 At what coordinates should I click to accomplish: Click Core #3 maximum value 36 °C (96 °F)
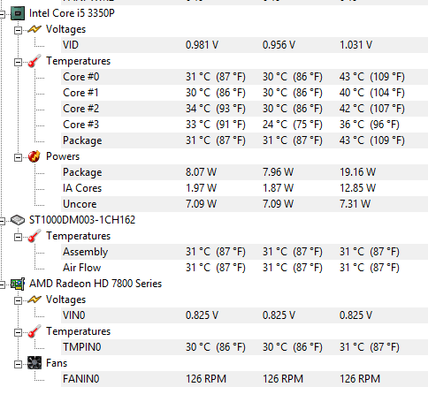click(370, 125)
